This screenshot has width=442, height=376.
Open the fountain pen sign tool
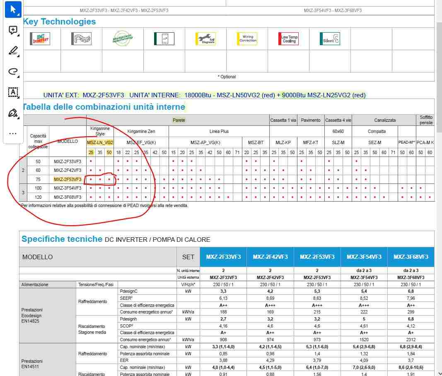[13, 113]
